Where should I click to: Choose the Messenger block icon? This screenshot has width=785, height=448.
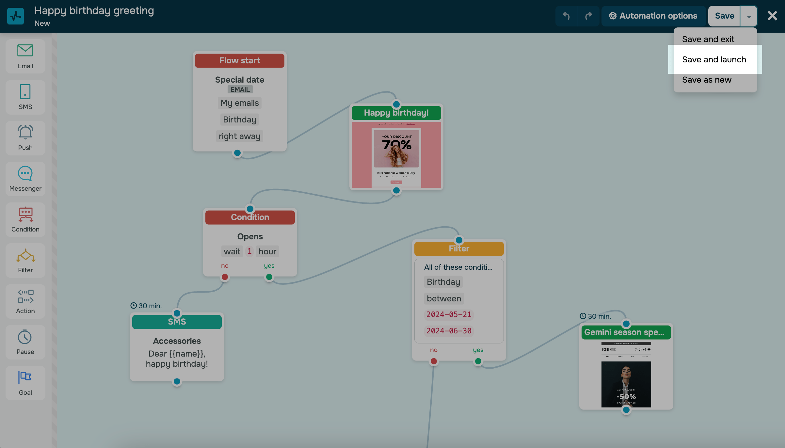[x=25, y=179]
